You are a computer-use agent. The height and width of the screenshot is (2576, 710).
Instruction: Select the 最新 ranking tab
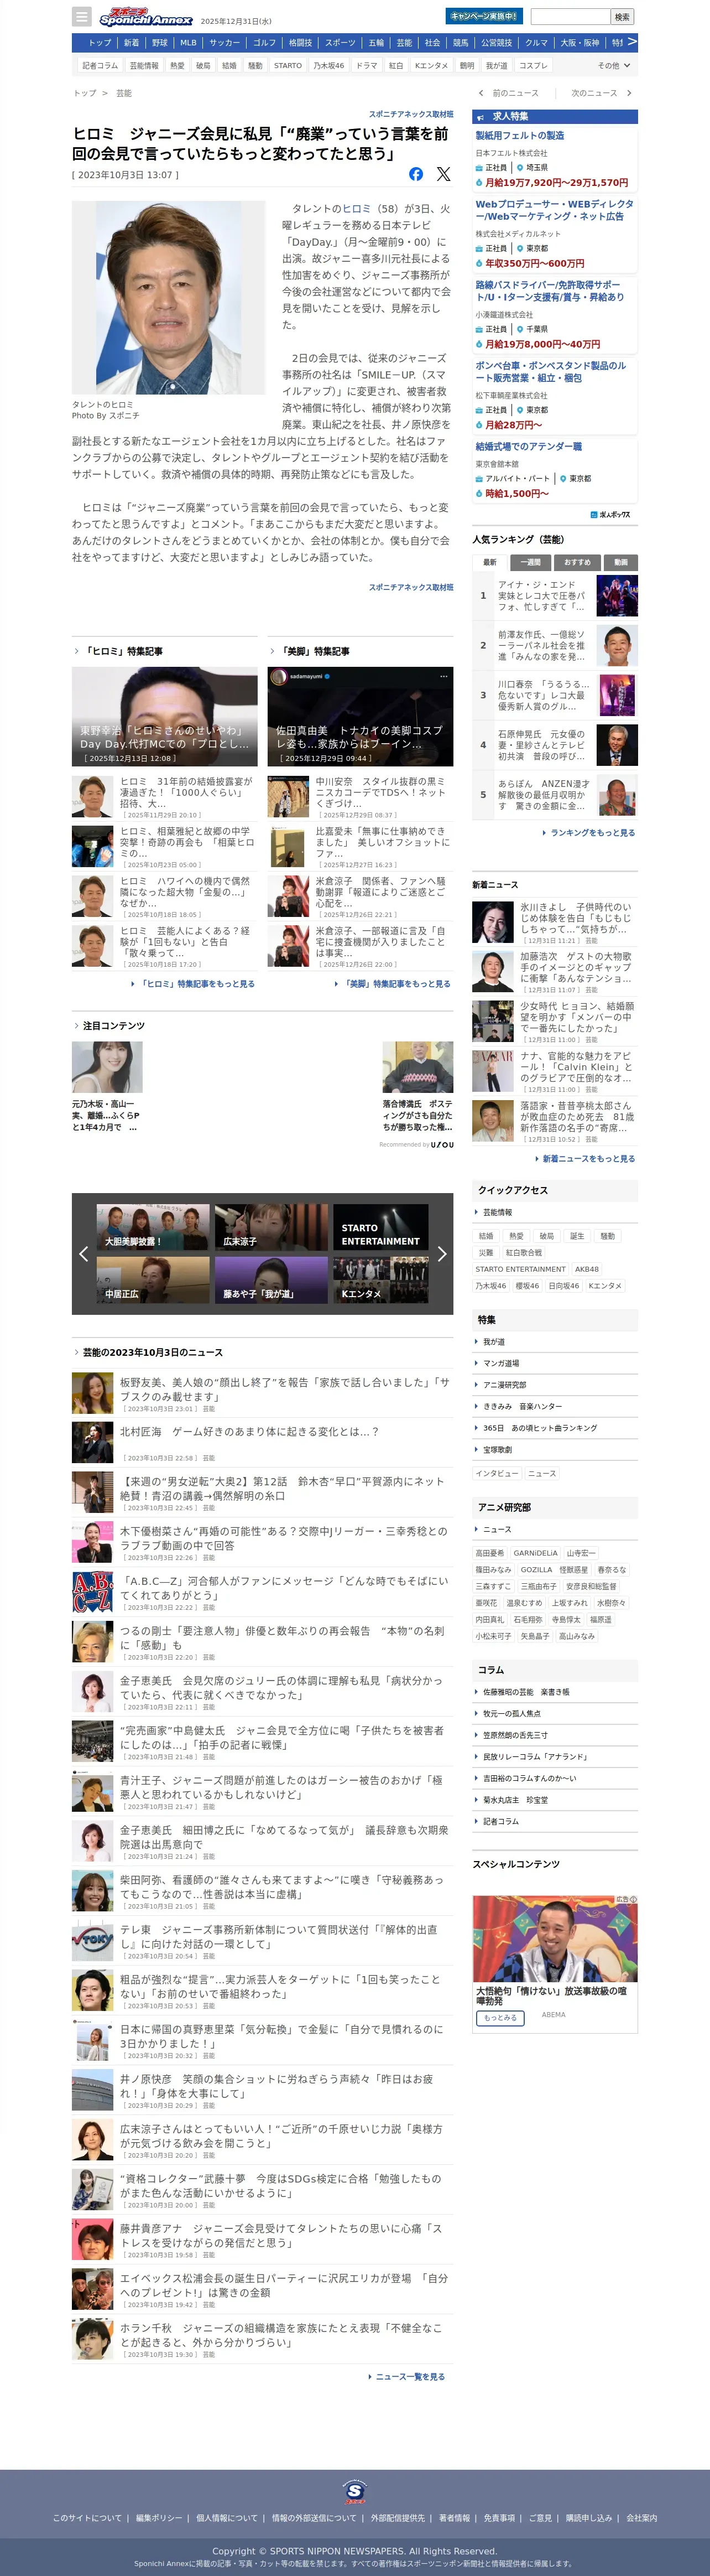489,562
